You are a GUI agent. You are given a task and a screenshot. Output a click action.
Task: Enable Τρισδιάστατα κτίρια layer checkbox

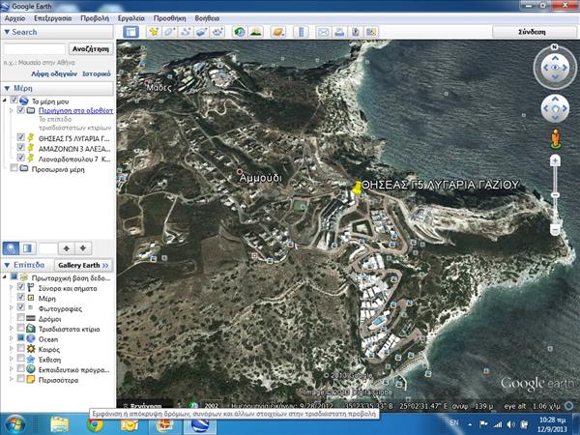point(21,328)
